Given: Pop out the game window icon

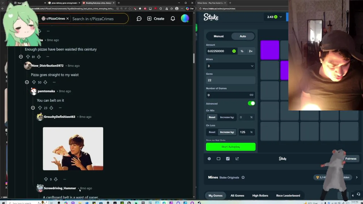Looking at the screenshot, I should (237, 159).
